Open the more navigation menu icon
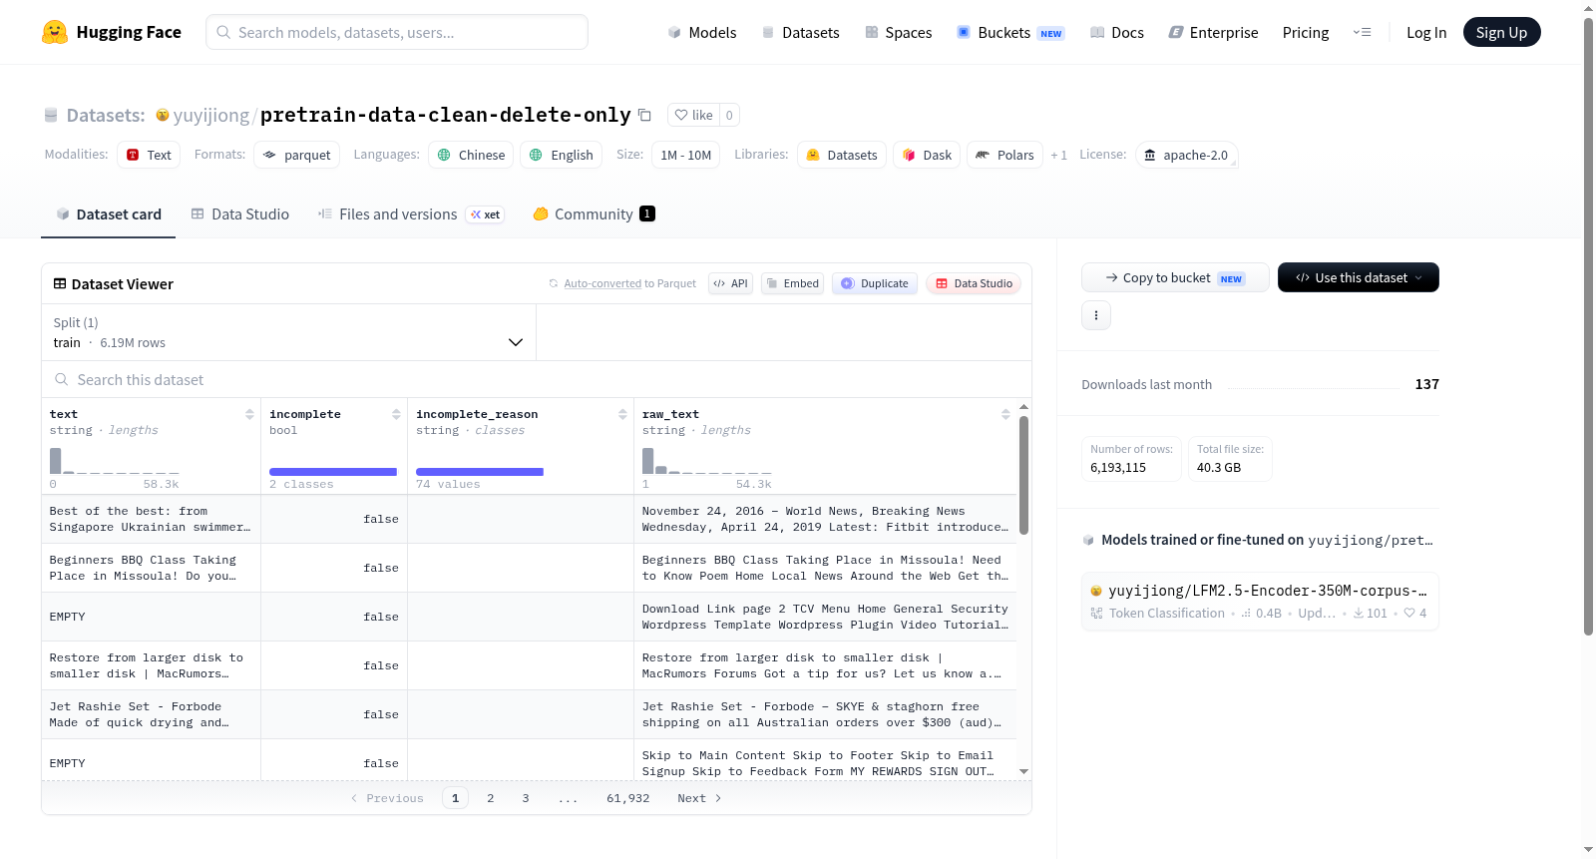The image size is (1596, 859). (x=1362, y=32)
